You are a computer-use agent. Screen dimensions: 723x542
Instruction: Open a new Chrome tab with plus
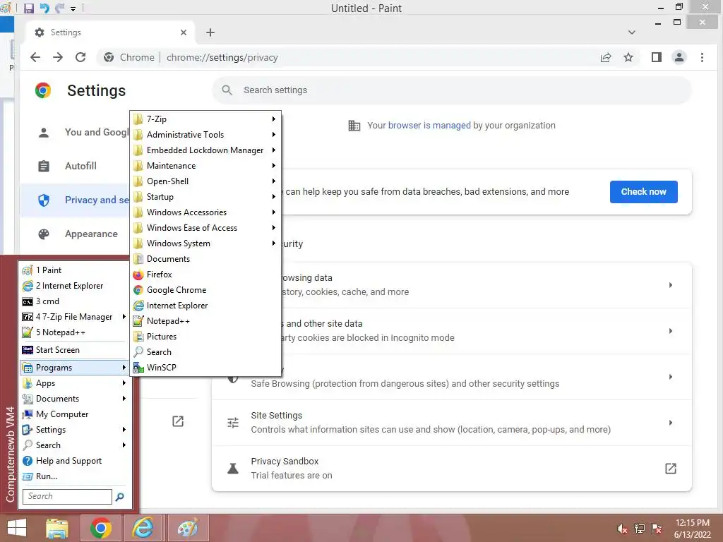coord(210,32)
